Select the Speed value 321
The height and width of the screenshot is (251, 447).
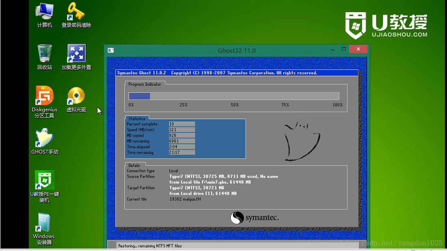coord(182,130)
